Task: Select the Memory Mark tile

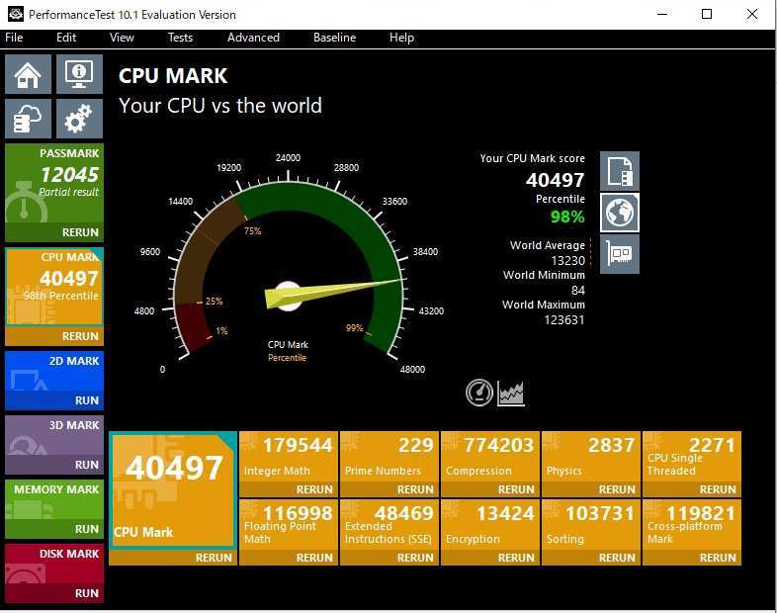Action: tap(54, 500)
